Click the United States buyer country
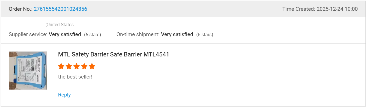Viewport: 366px width, 107px height. 60,25
